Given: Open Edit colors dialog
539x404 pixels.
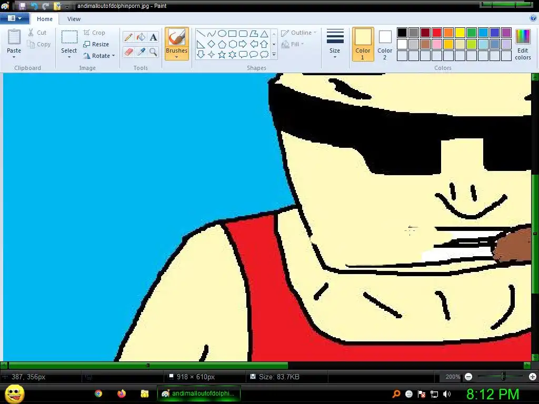Looking at the screenshot, I should point(523,44).
